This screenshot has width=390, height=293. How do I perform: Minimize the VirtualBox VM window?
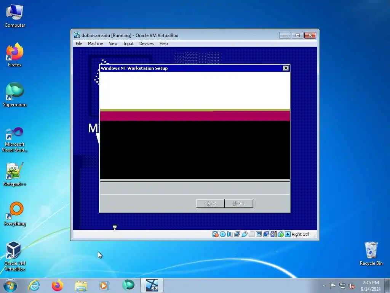coord(285,35)
